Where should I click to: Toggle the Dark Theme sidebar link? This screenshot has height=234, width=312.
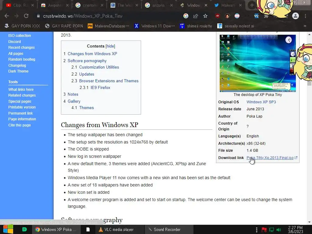[x=18, y=71]
